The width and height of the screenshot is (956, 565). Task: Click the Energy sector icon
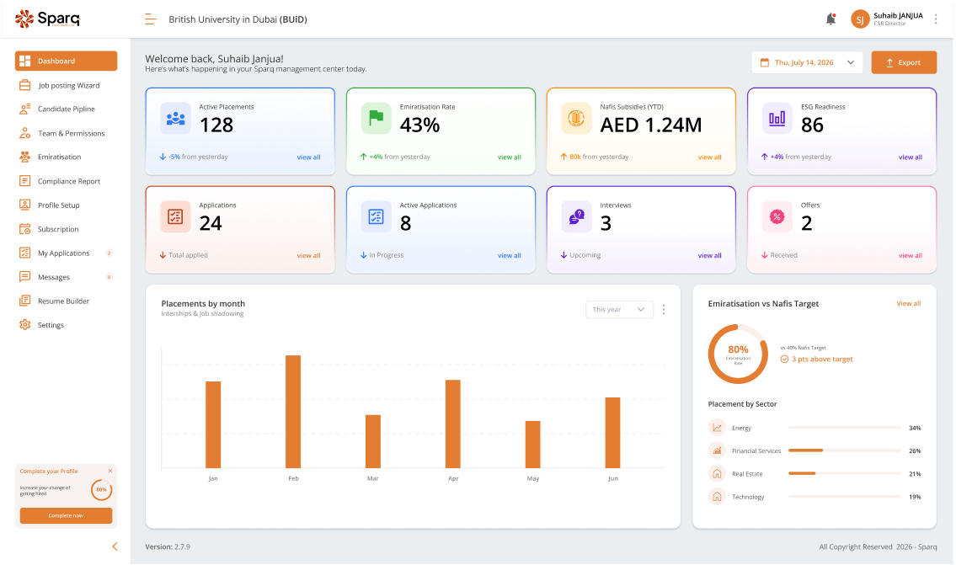(x=717, y=428)
